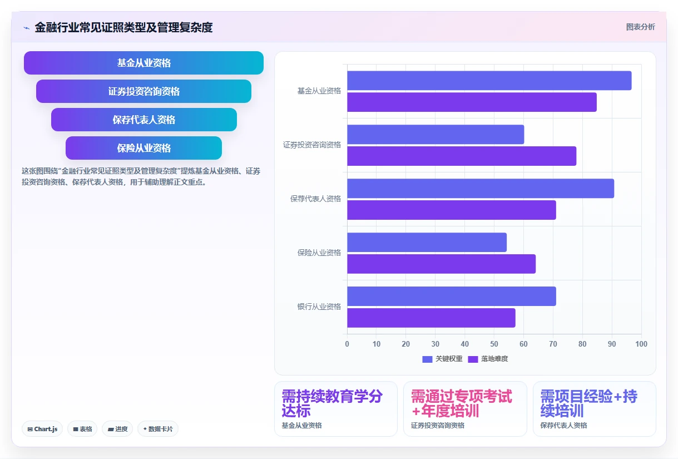Click the 保荐代表人资格 关键权重 bar
Image resolution: width=678 pixels, height=459 pixels.
(x=481, y=189)
